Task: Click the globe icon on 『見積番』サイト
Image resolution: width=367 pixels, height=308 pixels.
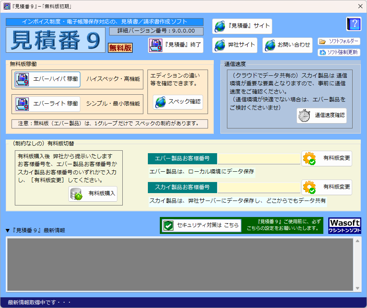Action: coord(220,26)
